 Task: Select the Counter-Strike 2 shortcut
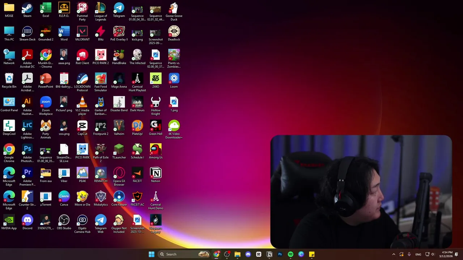tap(27, 200)
